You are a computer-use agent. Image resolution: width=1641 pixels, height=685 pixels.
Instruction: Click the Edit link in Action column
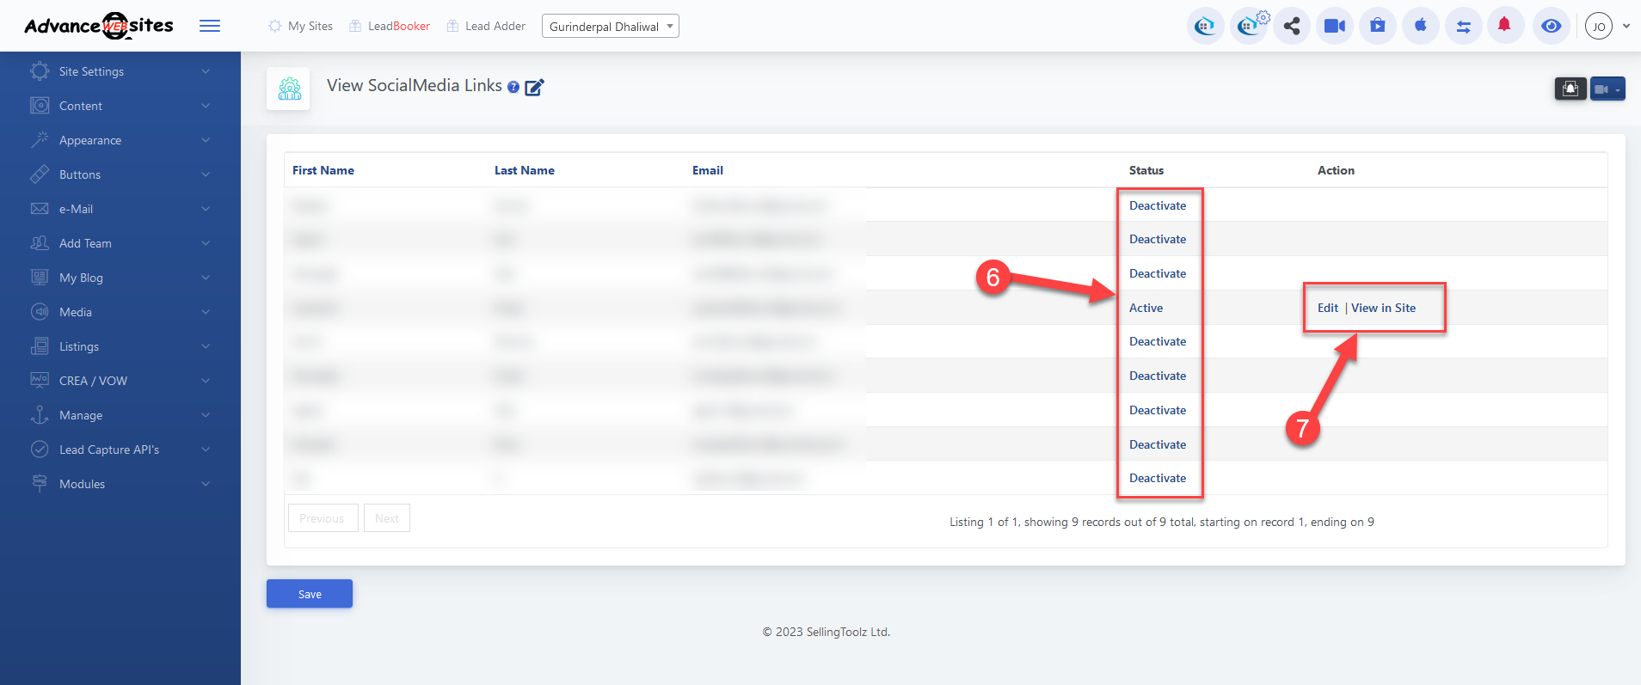(1327, 308)
